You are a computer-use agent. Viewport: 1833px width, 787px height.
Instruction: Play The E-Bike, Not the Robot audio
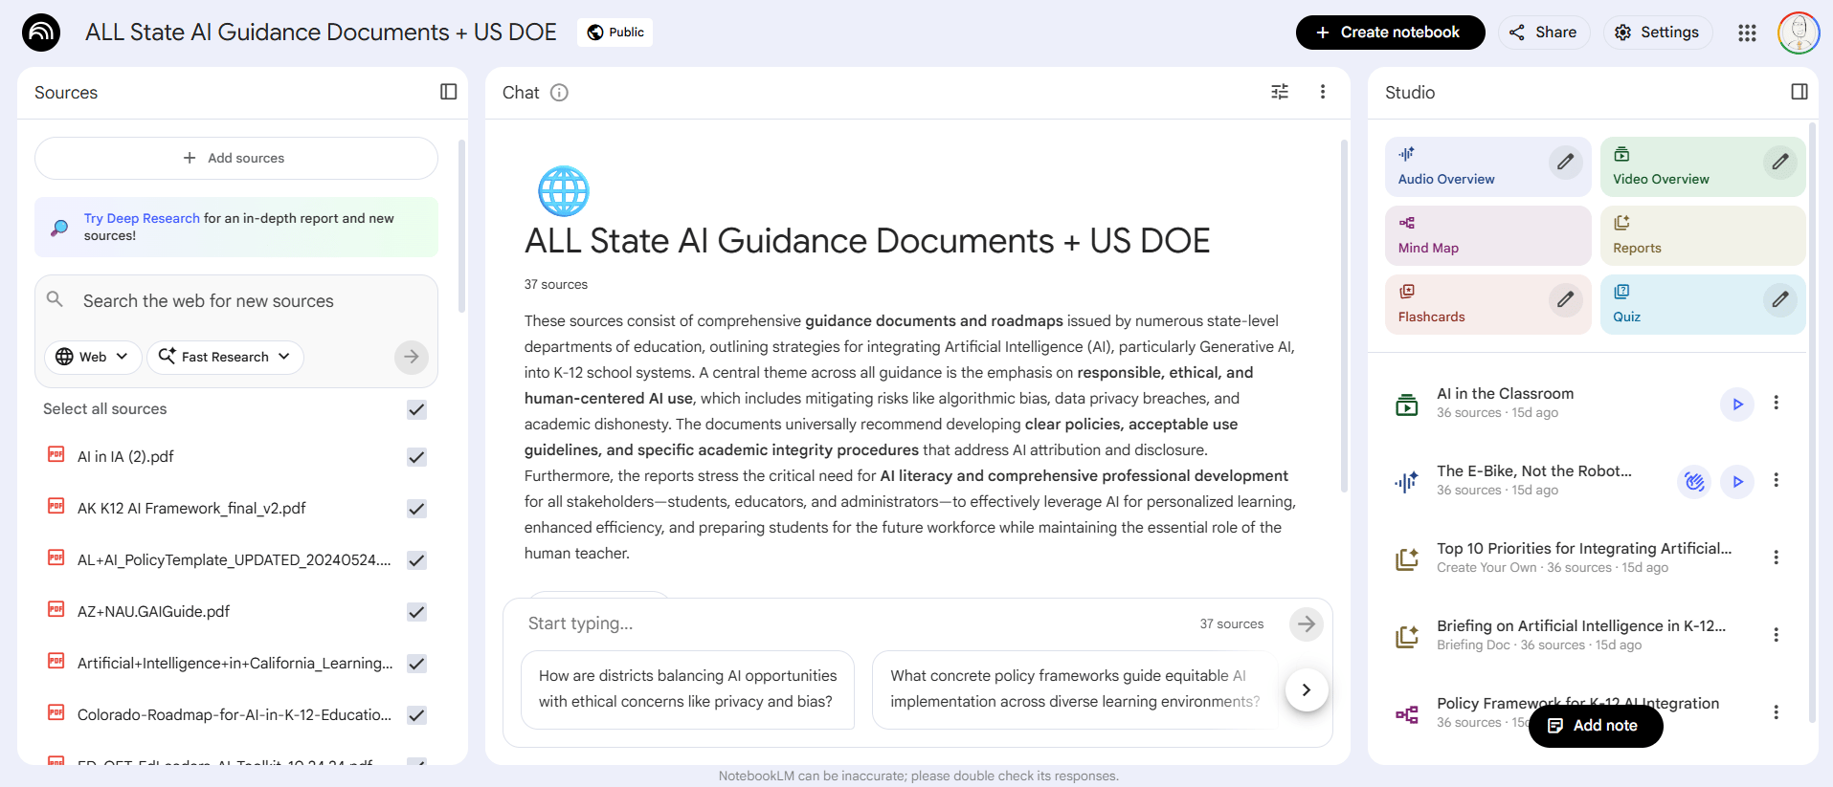(x=1737, y=481)
